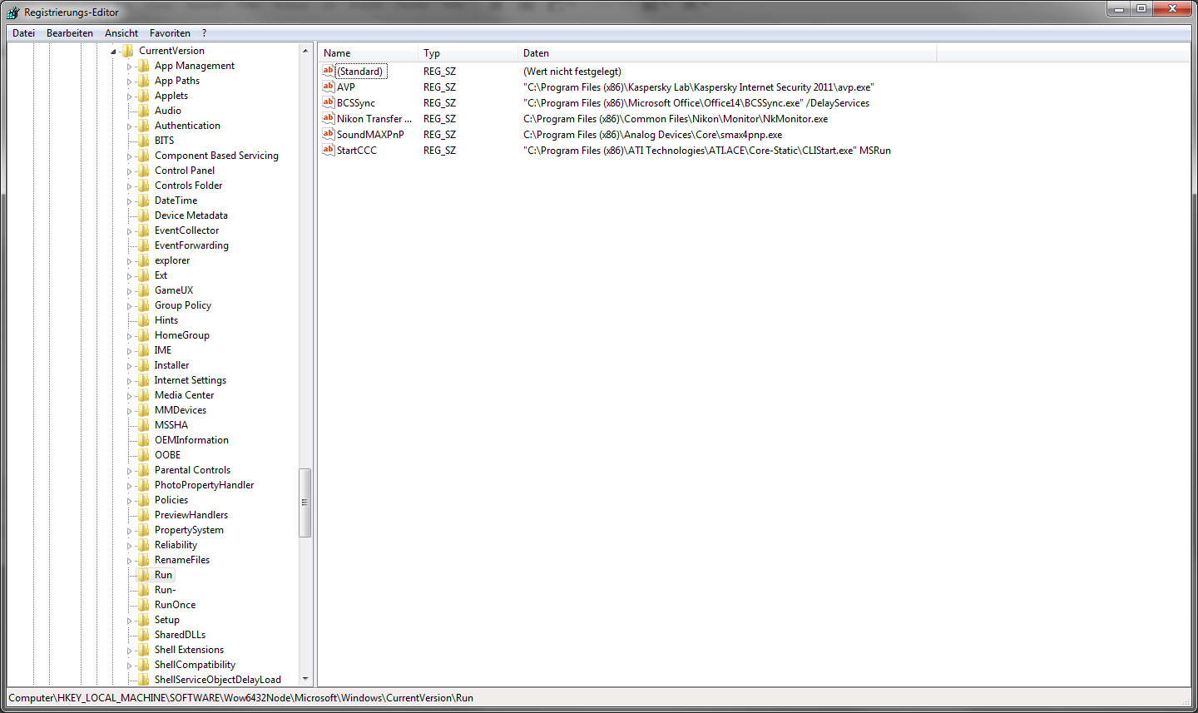Click the BCSSync.exe data cell
The width and height of the screenshot is (1198, 713).
696,102
